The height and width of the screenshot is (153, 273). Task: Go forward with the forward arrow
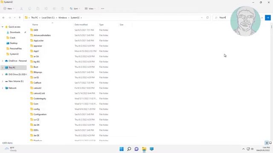[x=10, y=18]
